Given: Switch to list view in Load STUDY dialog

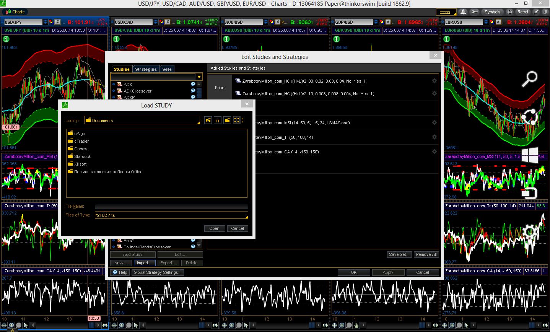Looking at the screenshot, I should [x=236, y=120].
